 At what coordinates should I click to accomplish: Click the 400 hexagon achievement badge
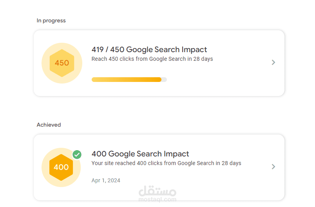tap(61, 167)
